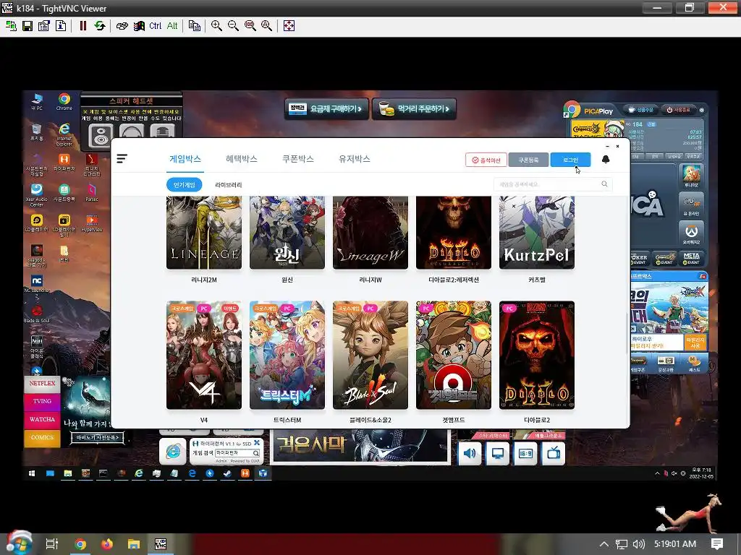Open the hamburger menu in the game box window
Image resolution: width=741 pixels, height=555 pixels.
pos(122,158)
